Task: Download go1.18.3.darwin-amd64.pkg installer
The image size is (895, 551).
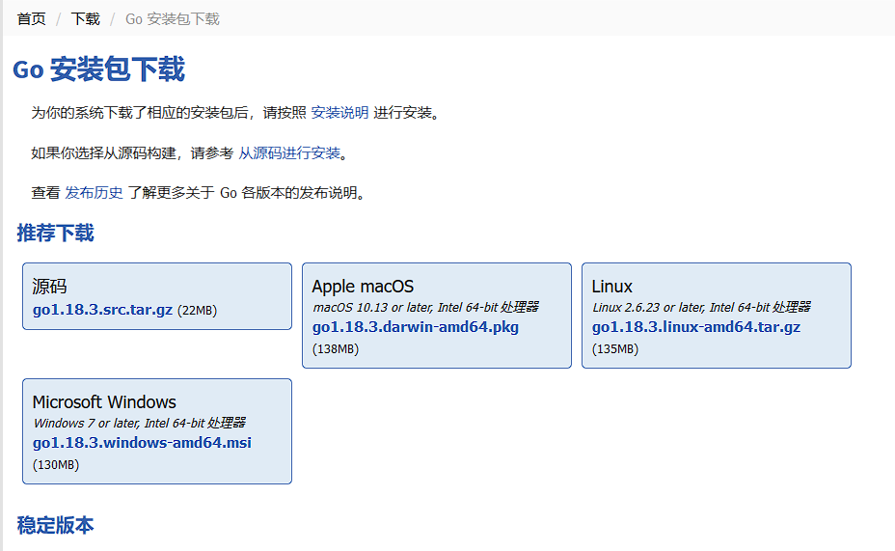Action: click(416, 327)
